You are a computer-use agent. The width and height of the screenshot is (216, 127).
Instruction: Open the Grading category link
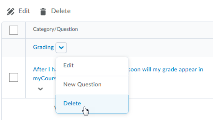43,47
